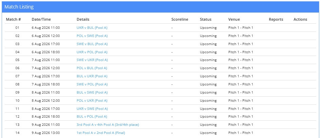This screenshot has width=323, height=138.
Task: Open match 05 SWE v UKR details
Action: (92, 60)
